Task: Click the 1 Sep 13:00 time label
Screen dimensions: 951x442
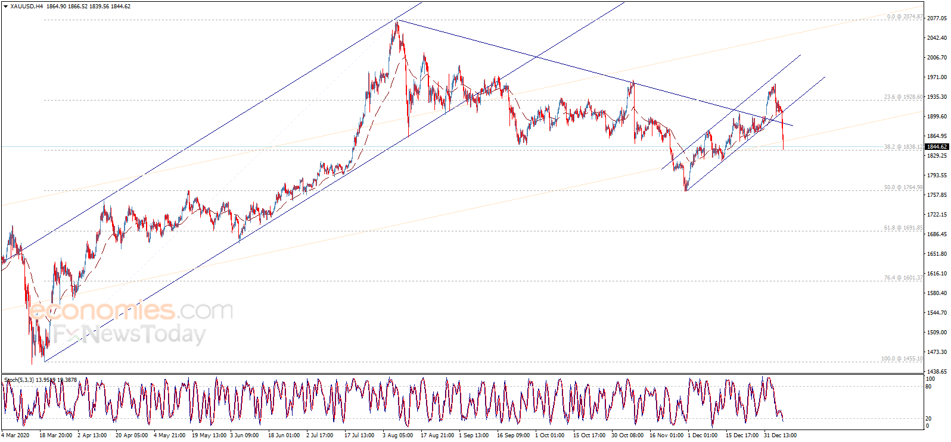Action: (x=474, y=435)
